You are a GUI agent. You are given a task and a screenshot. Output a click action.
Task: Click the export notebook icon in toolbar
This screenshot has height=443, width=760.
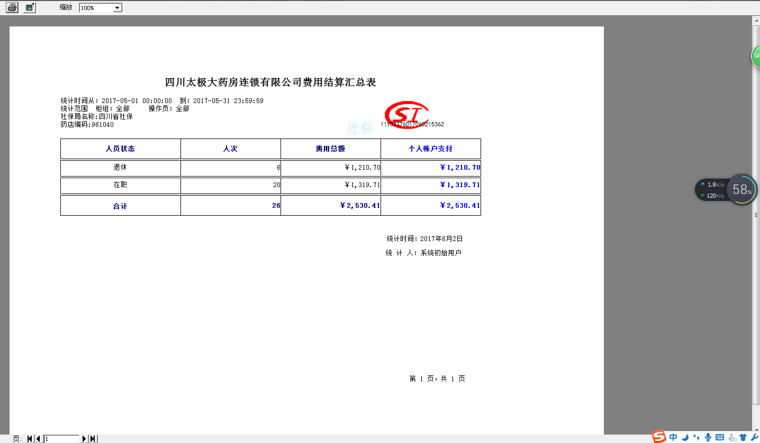[x=29, y=7]
